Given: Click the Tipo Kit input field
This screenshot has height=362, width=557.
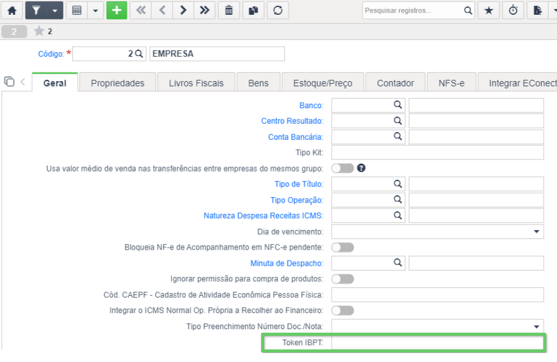Looking at the screenshot, I should click(437, 152).
